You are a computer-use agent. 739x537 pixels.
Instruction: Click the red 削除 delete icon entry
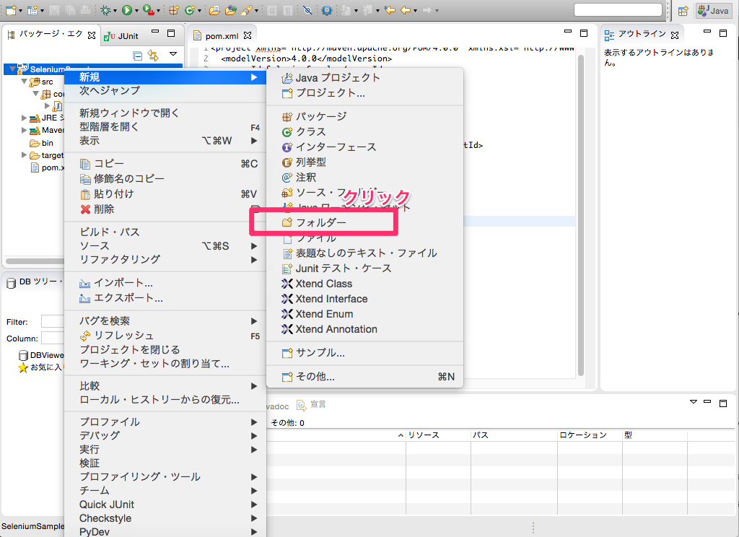85,209
